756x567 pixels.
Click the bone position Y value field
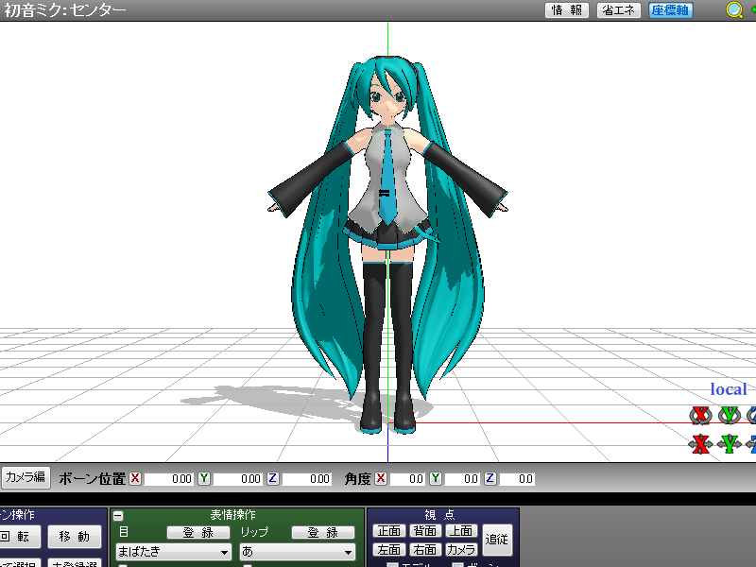point(238,479)
